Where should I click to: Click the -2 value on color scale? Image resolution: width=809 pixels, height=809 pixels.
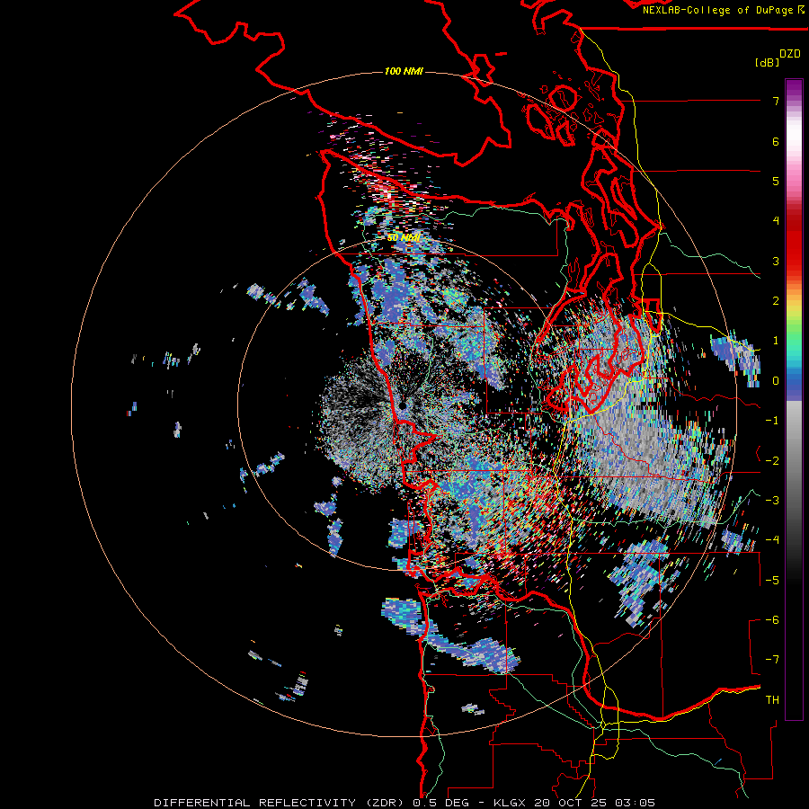pyautogui.click(x=772, y=461)
